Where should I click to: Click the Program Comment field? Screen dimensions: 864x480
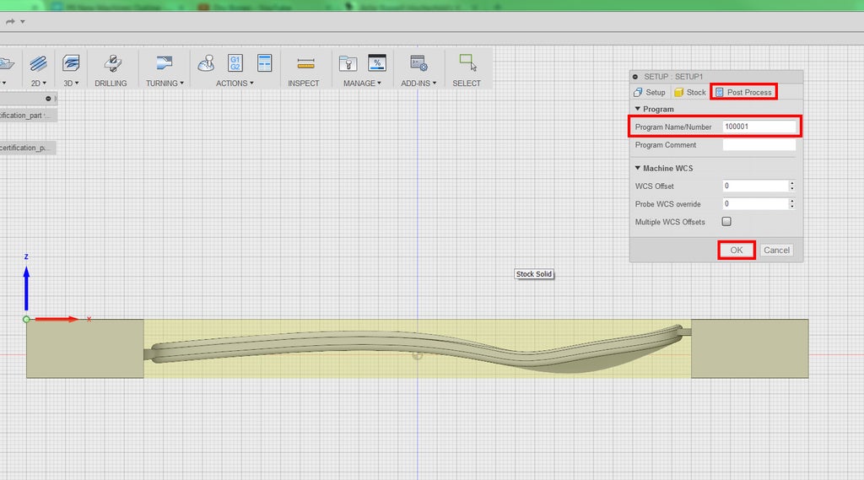(759, 145)
